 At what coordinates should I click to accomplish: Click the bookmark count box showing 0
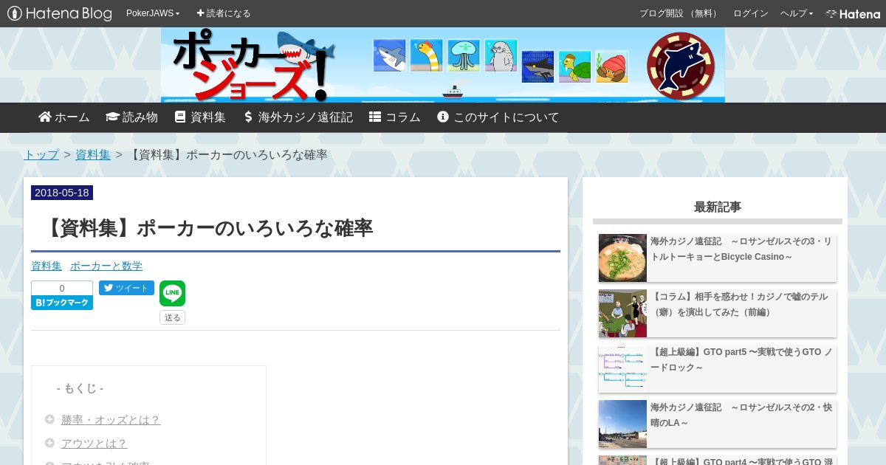coord(62,289)
